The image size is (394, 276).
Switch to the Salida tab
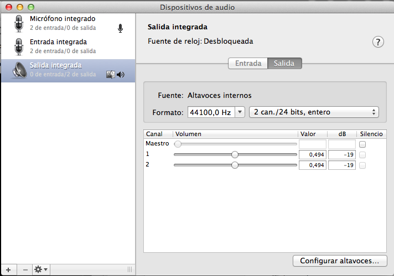[x=284, y=63]
